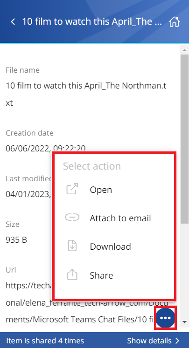Click the Attach to email link icon

click(72, 217)
